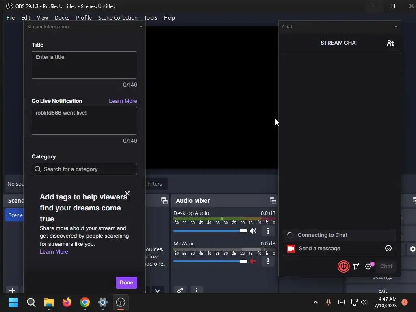Click Learn More beside Go Live Notification

[123, 101]
